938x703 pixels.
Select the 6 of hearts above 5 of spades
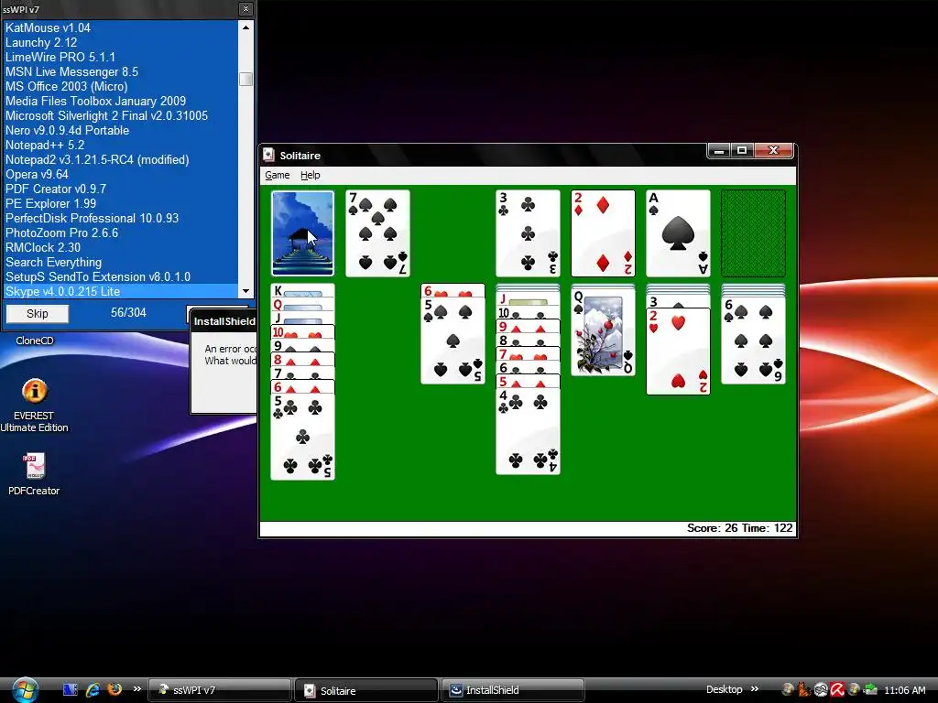click(453, 291)
